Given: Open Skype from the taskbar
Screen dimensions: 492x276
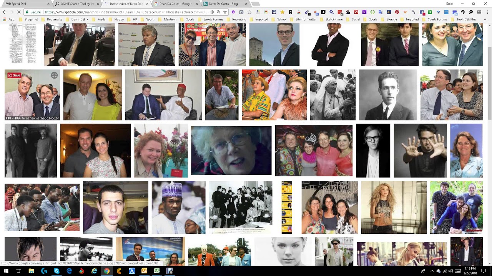Looking at the screenshot, I should coord(57,271).
